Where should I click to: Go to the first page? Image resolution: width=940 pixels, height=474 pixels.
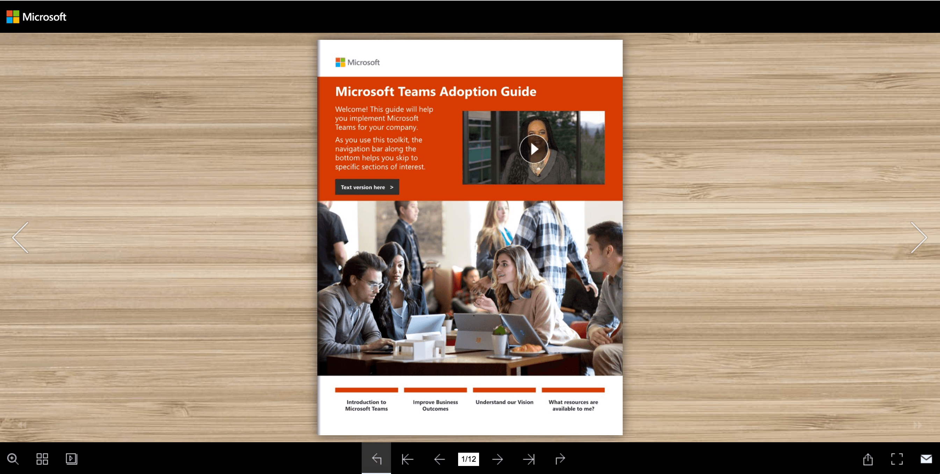407,459
